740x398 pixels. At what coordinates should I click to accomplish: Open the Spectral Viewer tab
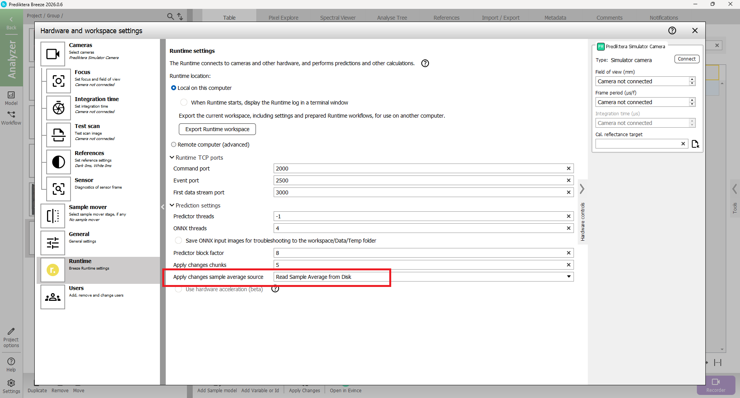pos(338,18)
